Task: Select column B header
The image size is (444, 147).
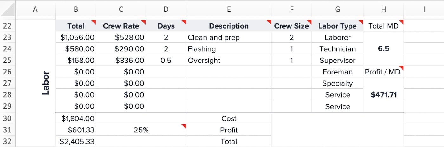Action: (x=76, y=10)
